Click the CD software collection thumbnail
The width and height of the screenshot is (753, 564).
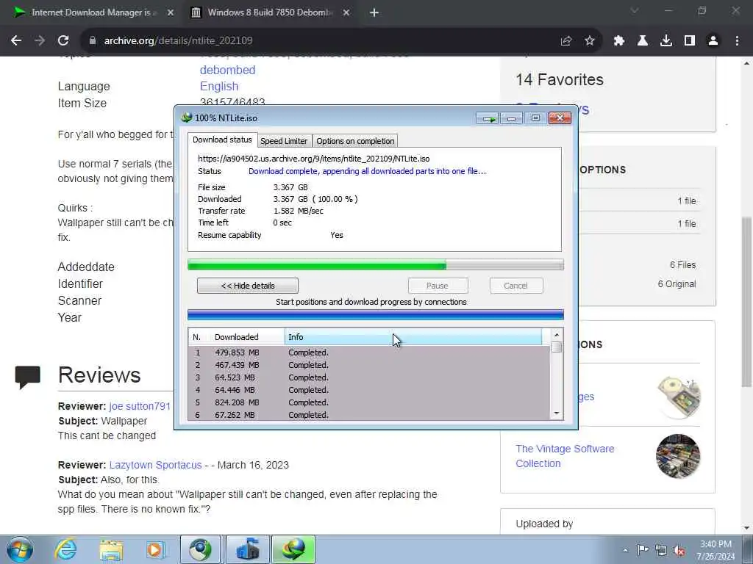click(679, 397)
